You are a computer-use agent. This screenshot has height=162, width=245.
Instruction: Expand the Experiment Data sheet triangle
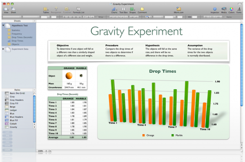coord(3,49)
